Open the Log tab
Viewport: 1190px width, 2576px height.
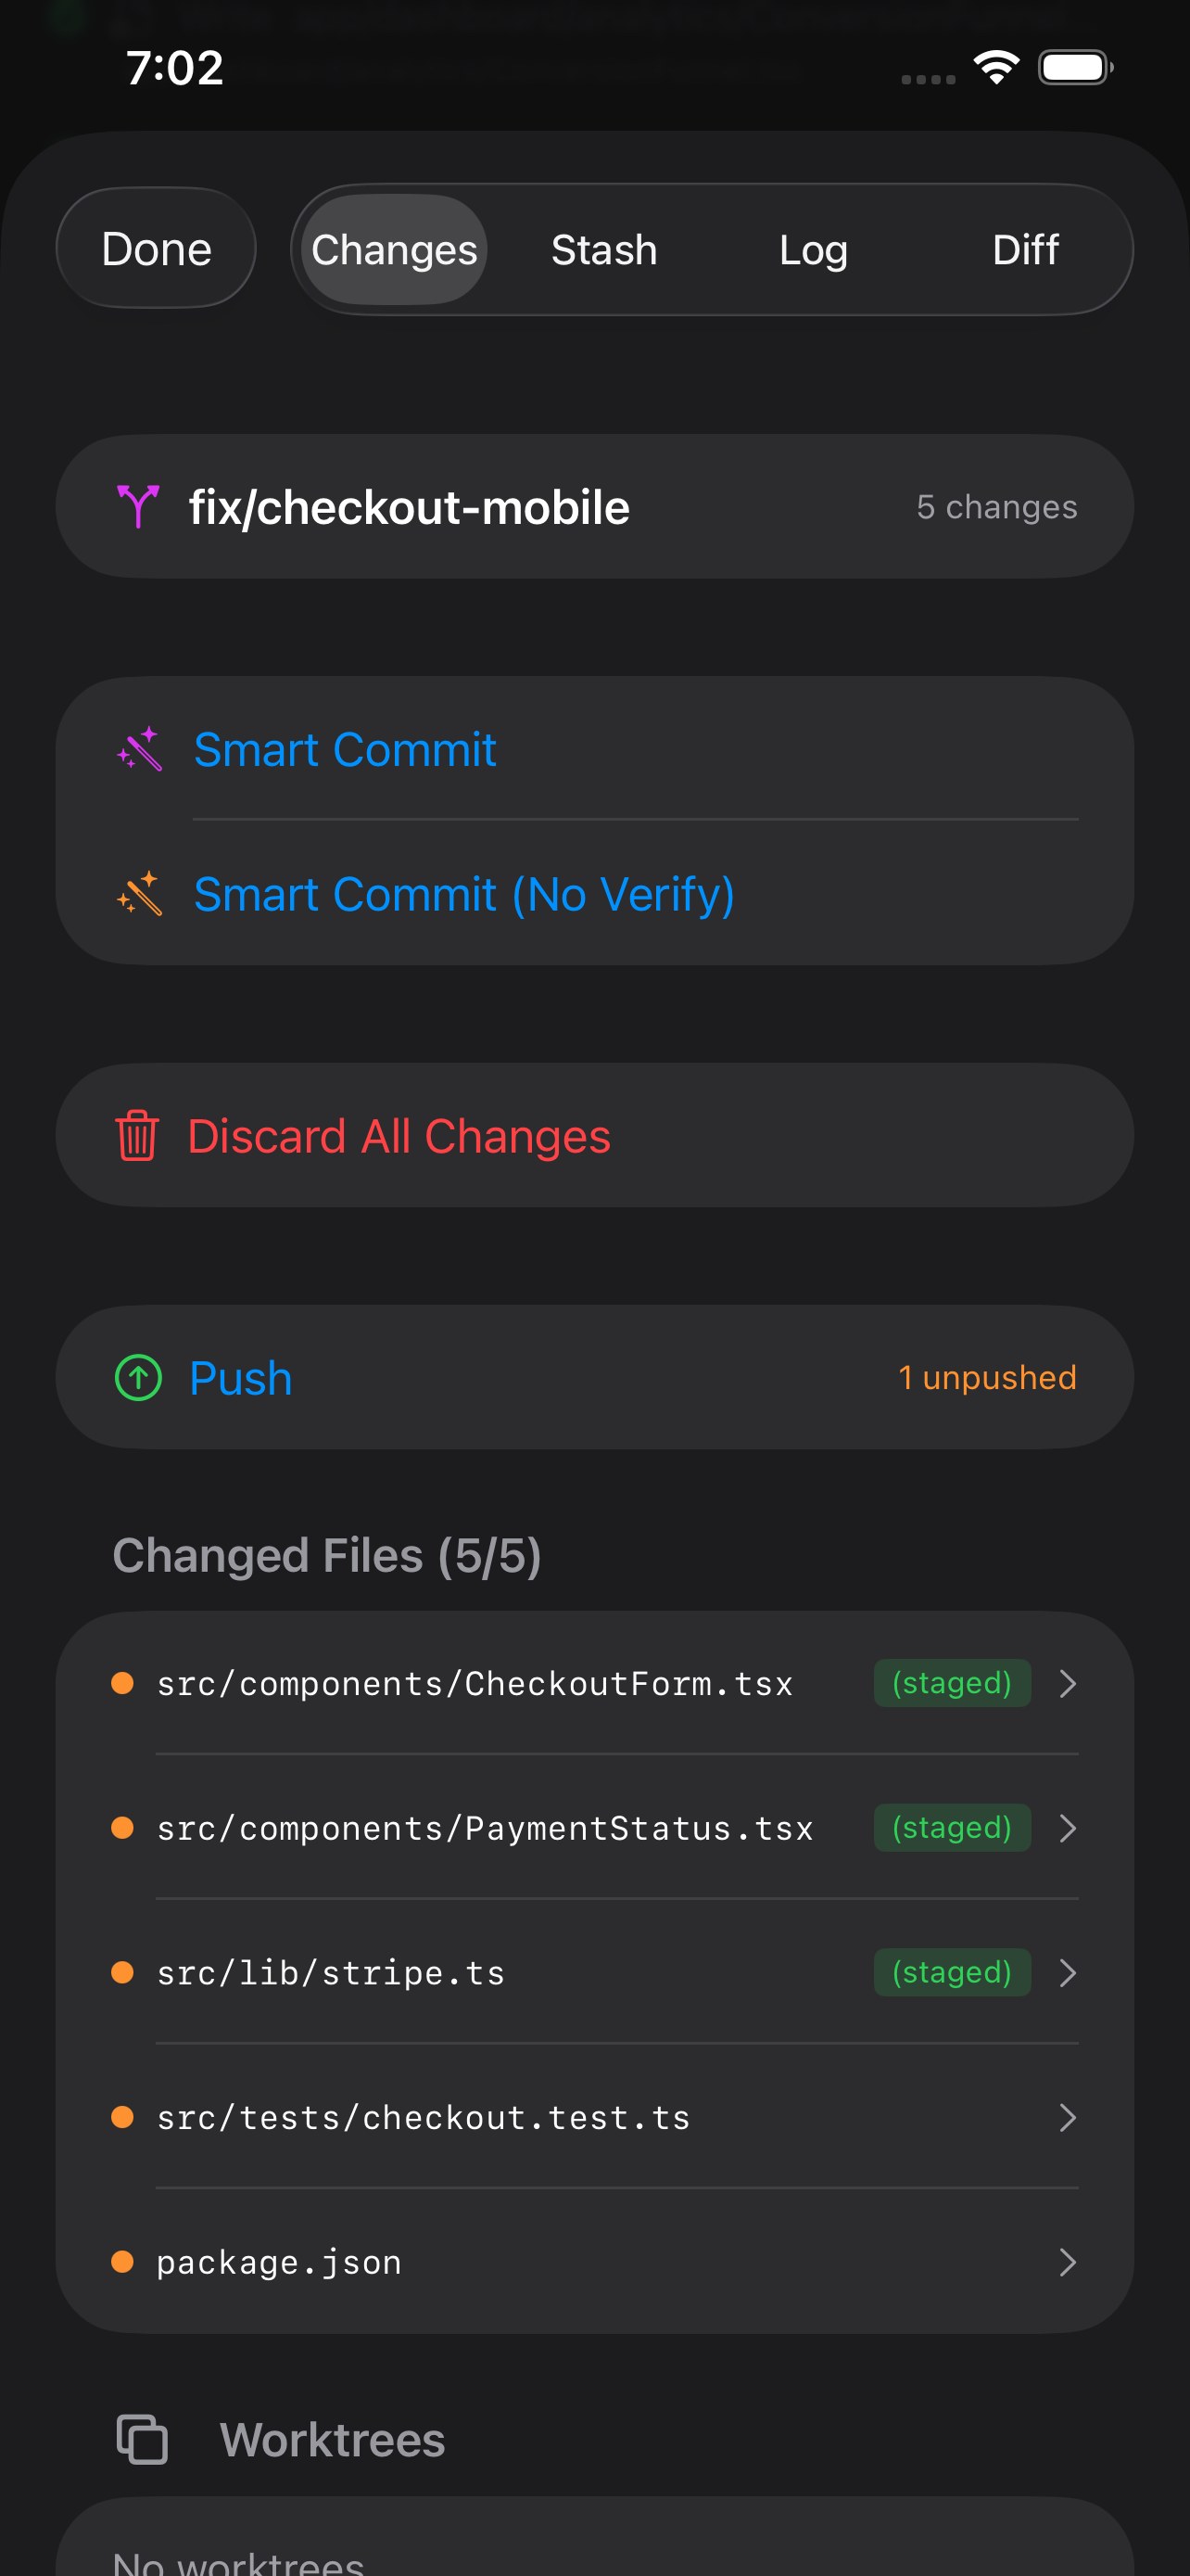(x=812, y=250)
